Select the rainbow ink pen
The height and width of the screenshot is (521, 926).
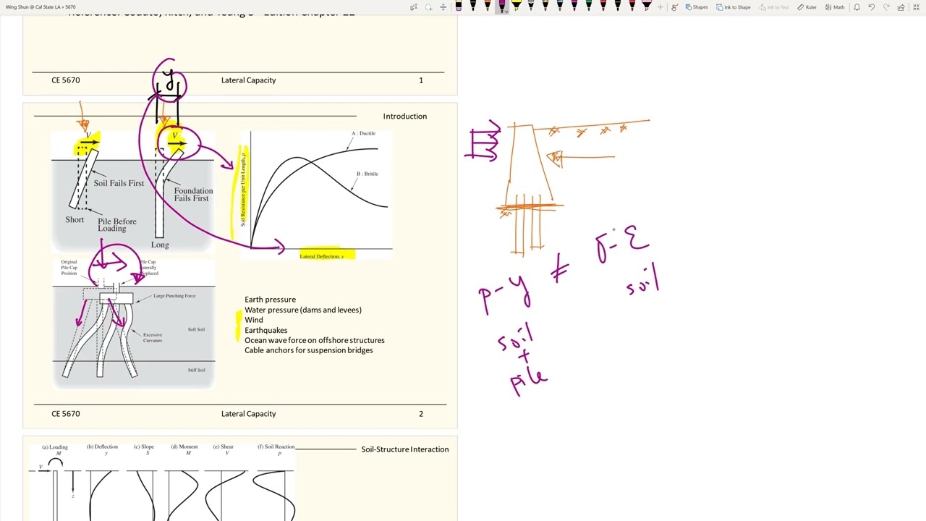(545, 6)
